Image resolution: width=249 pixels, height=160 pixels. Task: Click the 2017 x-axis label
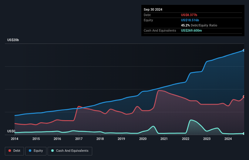pyautogui.click(x=79, y=139)
